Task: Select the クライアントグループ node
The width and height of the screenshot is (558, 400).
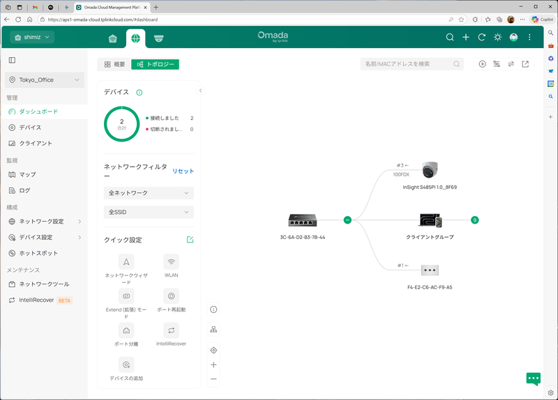Action: [430, 220]
